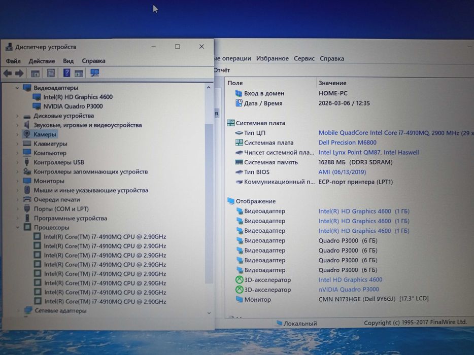The height and width of the screenshot is (355, 474).
Task: Expand the Мониторы node
Action: click(x=17, y=181)
